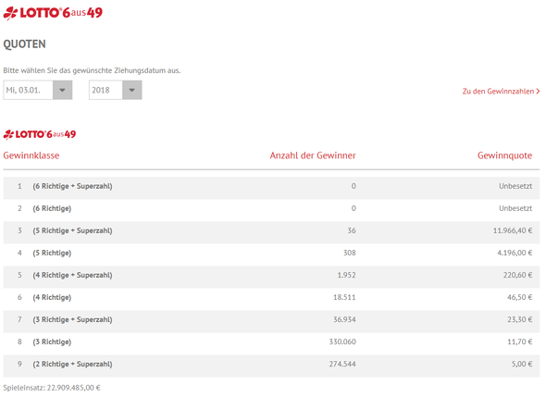Click the 11.966,40 € prize amount

tap(513, 230)
